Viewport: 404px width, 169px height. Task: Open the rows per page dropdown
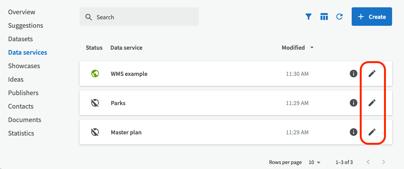pyautogui.click(x=315, y=162)
